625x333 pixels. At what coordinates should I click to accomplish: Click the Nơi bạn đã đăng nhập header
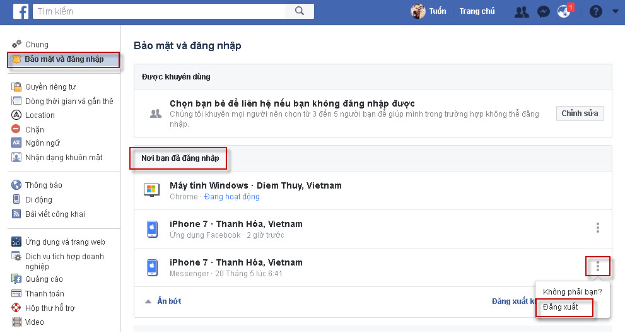(x=180, y=158)
